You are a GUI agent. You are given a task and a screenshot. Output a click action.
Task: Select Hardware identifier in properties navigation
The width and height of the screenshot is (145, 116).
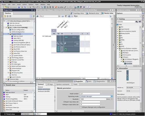coord(44,91)
